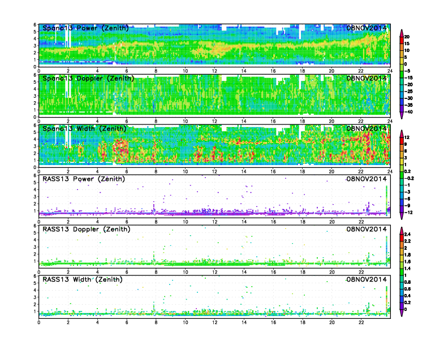This screenshot has height=346, width=448.
Task: Click the 1.8 colorbar label
Action: (407, 255)
